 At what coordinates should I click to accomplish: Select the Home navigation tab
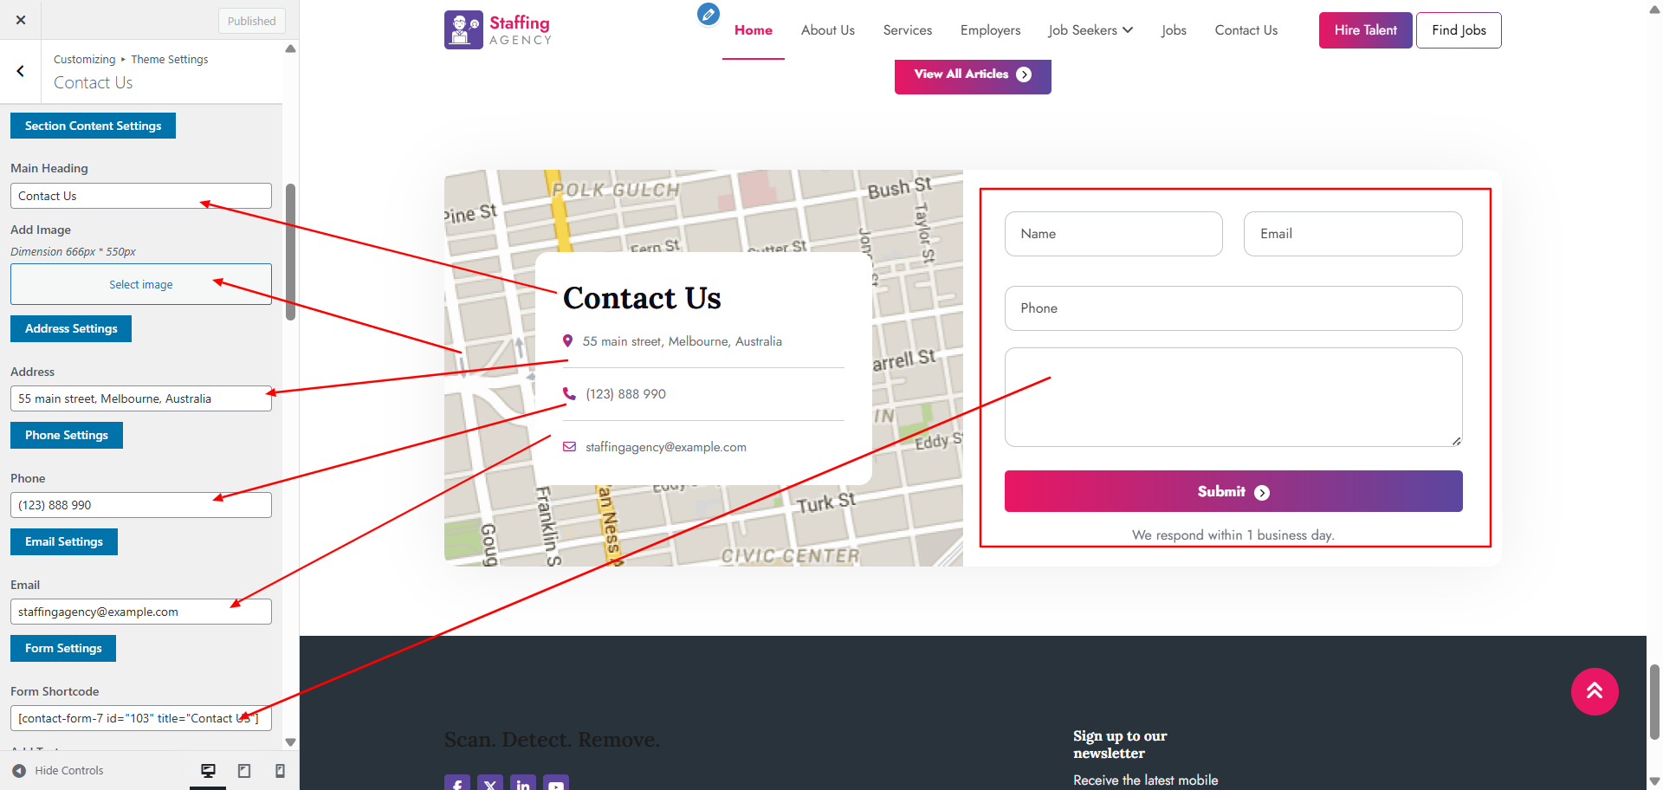(x=753, y=29)
